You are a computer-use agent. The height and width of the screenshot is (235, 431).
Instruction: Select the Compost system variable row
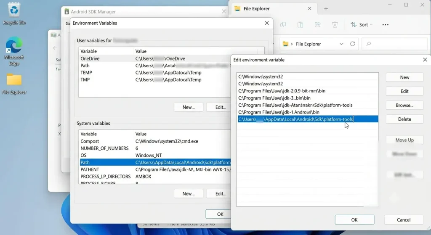[154, 141]
